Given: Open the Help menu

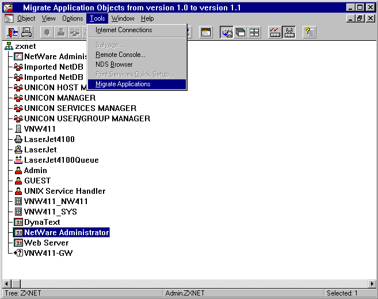Looking at the screenshot, I should tap(147, 18).
